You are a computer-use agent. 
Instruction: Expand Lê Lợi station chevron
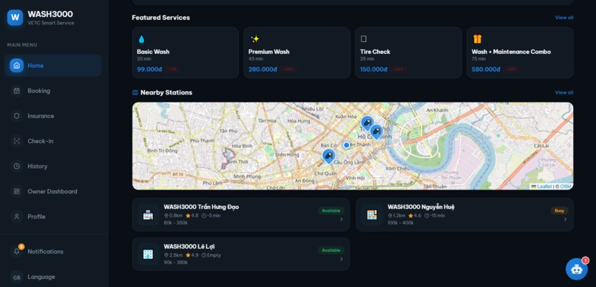pos(342,259)
